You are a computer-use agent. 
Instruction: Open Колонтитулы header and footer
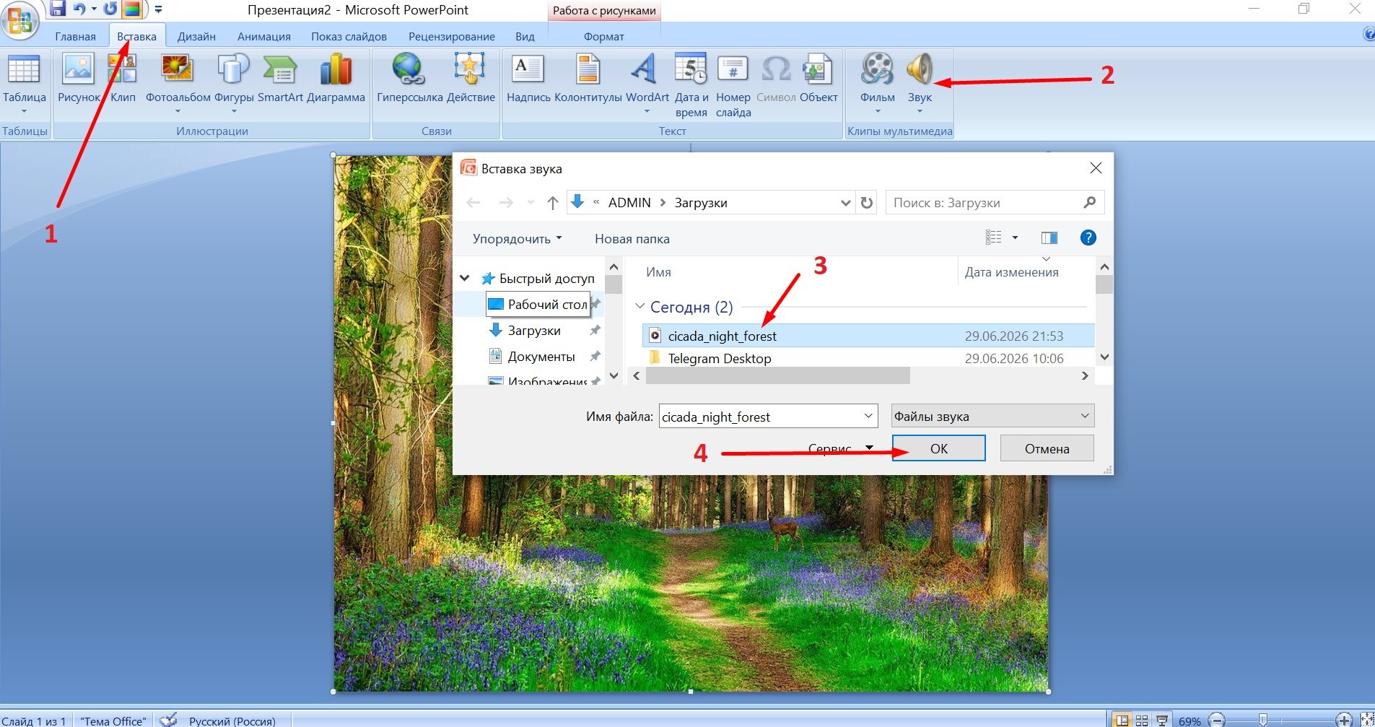tap(588, 79)
